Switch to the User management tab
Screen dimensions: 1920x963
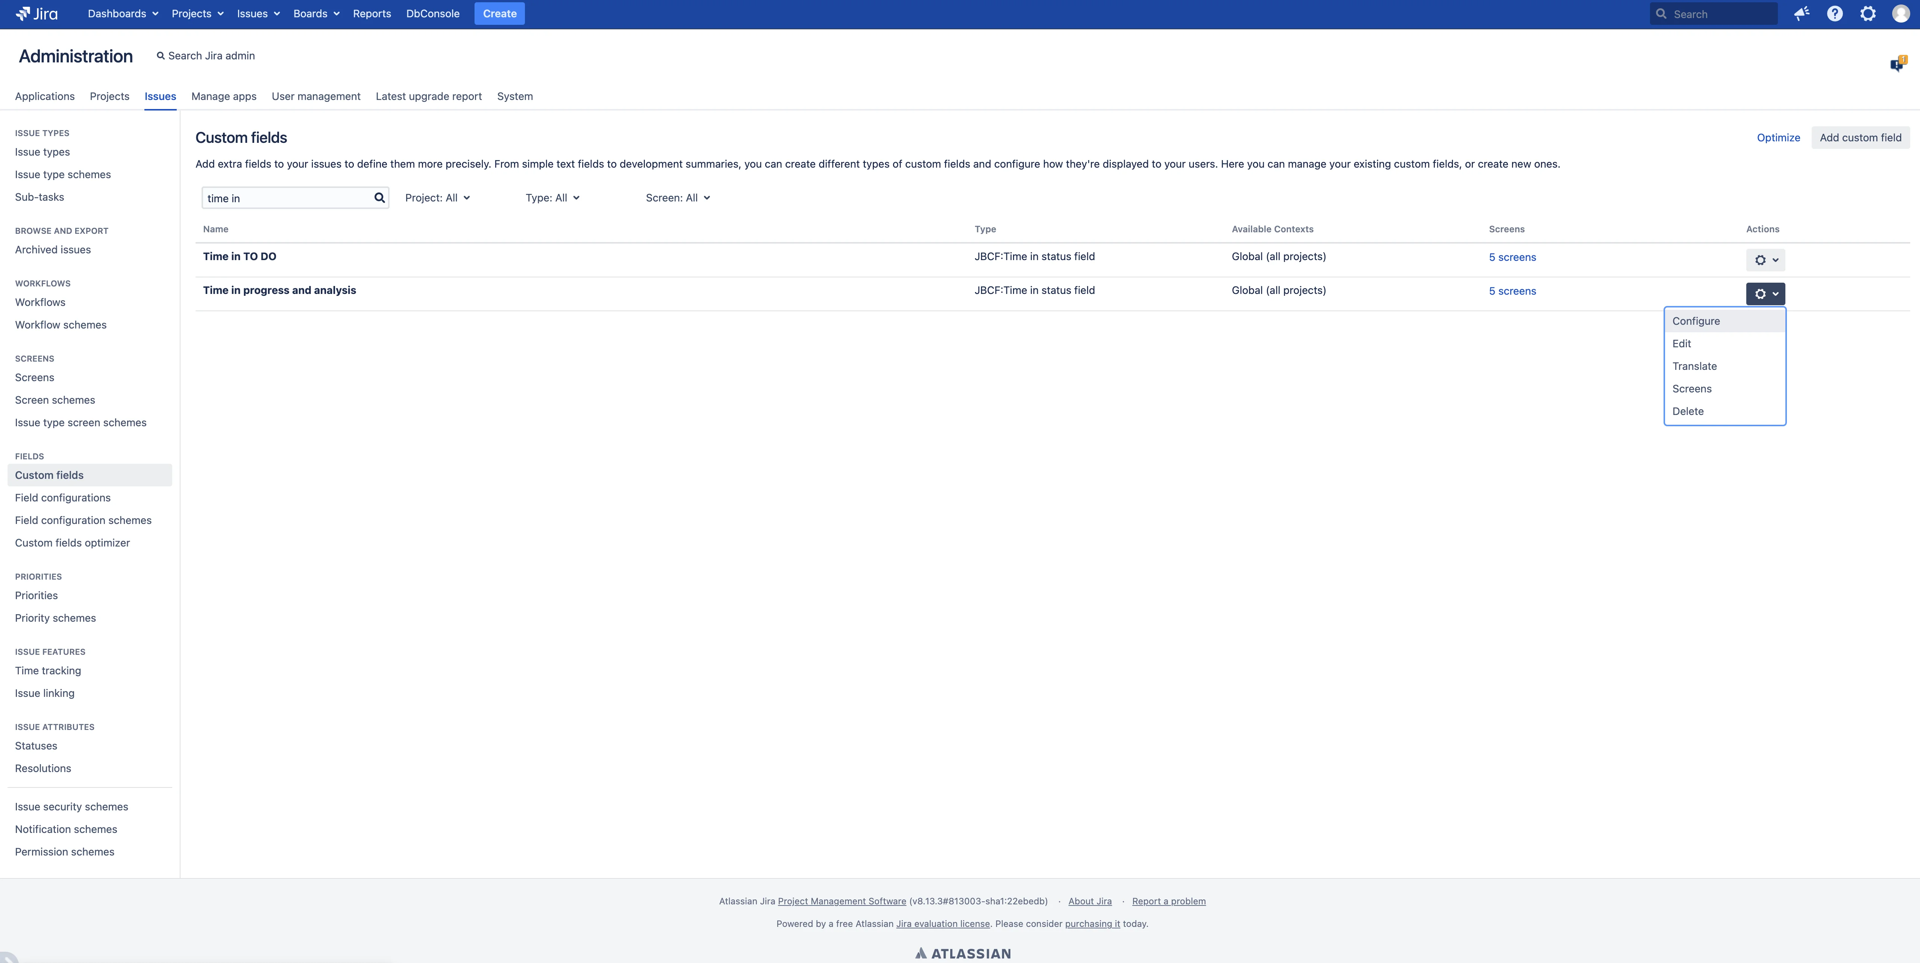coord(316,96)
